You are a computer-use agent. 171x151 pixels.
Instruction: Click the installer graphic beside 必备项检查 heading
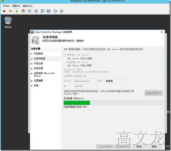tap(36, 40)
